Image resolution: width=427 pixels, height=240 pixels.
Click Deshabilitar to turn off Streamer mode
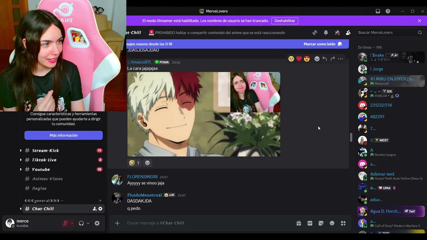285,21
